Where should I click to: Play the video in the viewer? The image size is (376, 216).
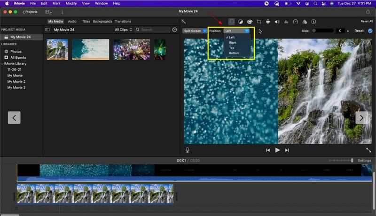[x=277, y=150]
